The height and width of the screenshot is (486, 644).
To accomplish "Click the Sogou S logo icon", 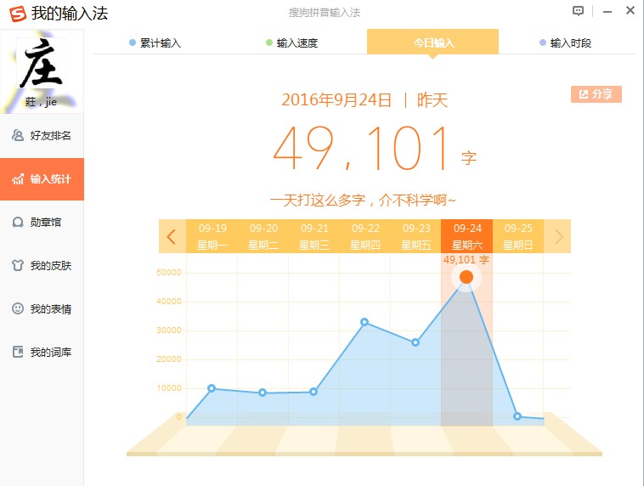I will coord(18,14).
